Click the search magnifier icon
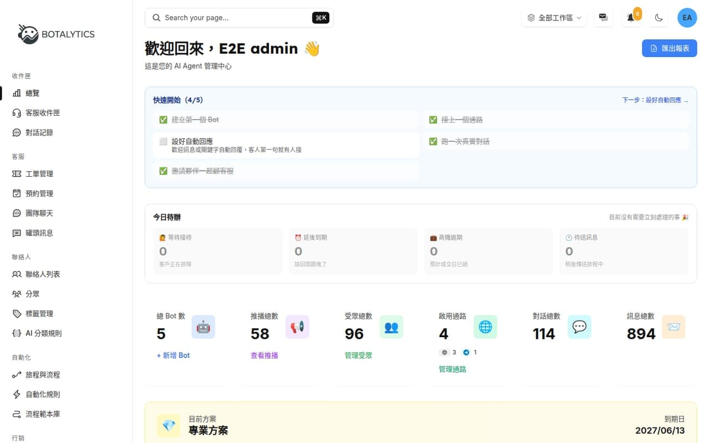Image resolution: width=709 pixels, height=443 pixels. (x=156, y=18)
